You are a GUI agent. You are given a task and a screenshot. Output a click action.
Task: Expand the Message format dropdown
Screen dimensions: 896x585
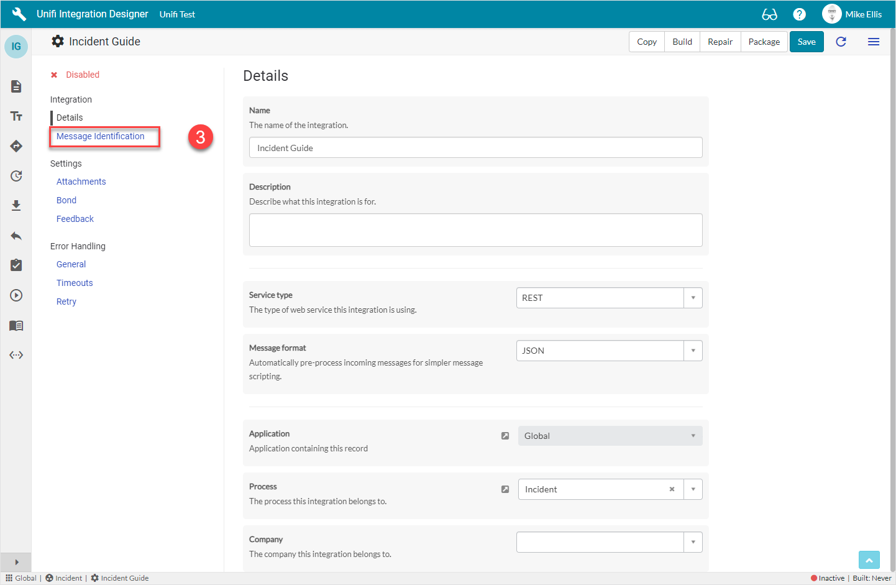[x=693, y=351]
